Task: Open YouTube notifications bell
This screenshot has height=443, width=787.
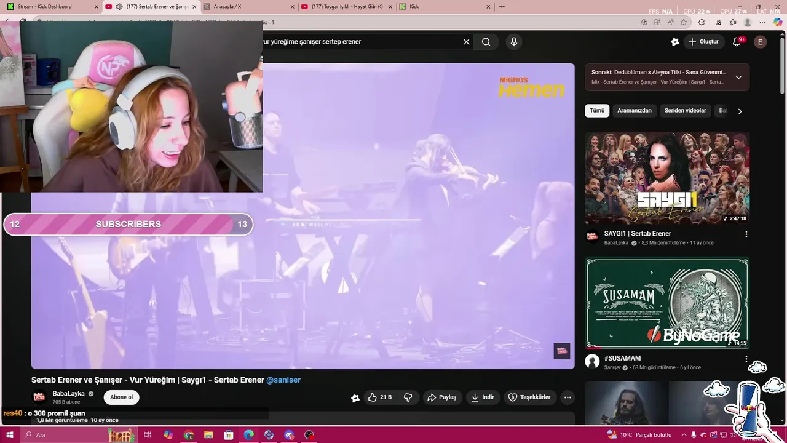Action: 737,42
